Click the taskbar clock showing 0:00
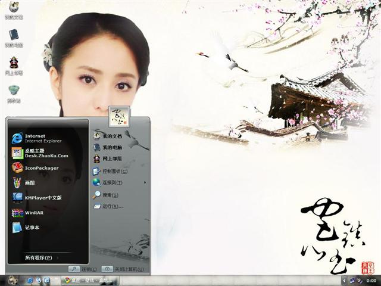 click(x=371, y=281)
